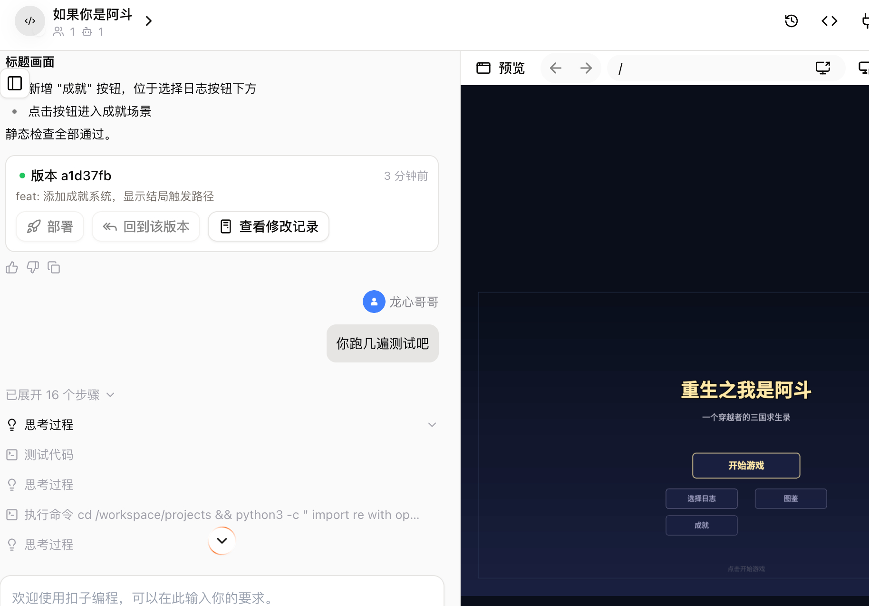869x606 pixels.
Task: Open 选择日志 in game preview
Action: (702, 498)
